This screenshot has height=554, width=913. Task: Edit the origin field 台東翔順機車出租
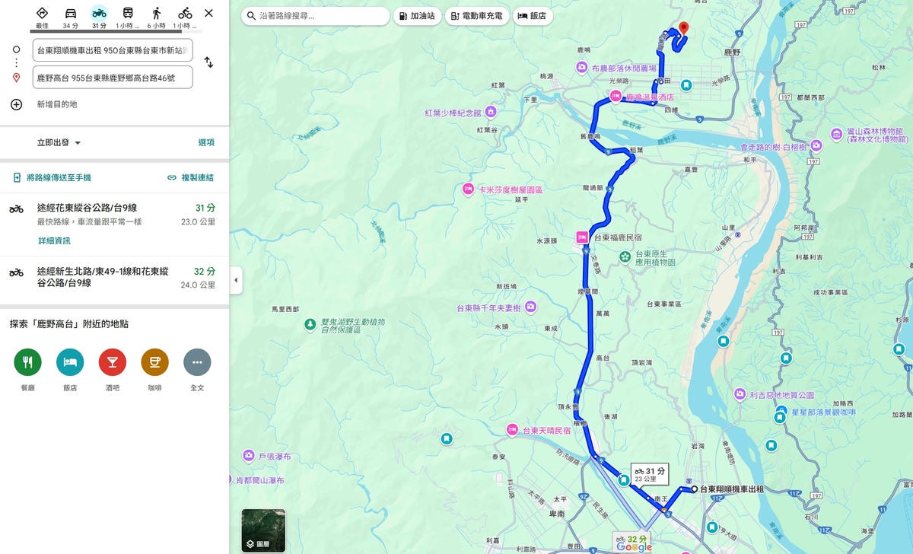113,50
